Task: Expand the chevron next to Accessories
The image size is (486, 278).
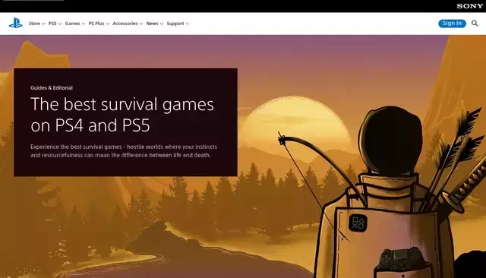Action: click(x=141, y=24)
